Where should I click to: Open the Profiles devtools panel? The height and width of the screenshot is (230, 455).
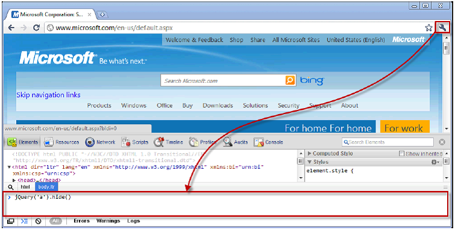point(203,142)
